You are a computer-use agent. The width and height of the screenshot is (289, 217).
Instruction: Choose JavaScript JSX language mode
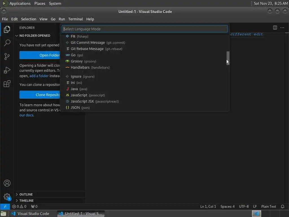[x=145, y=101]
